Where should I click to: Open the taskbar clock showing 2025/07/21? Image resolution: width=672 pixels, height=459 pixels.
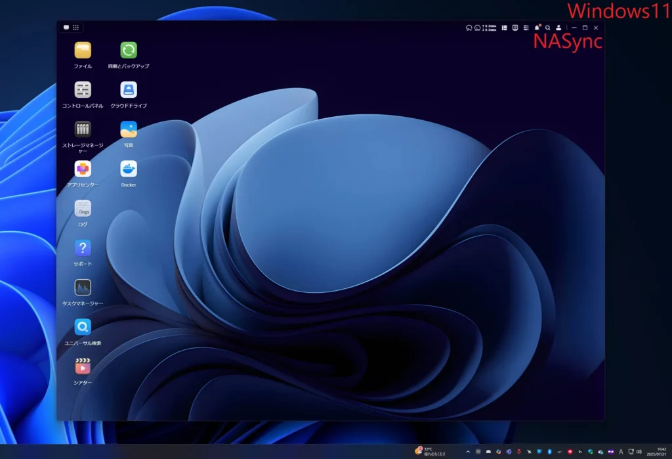(656, 452)
